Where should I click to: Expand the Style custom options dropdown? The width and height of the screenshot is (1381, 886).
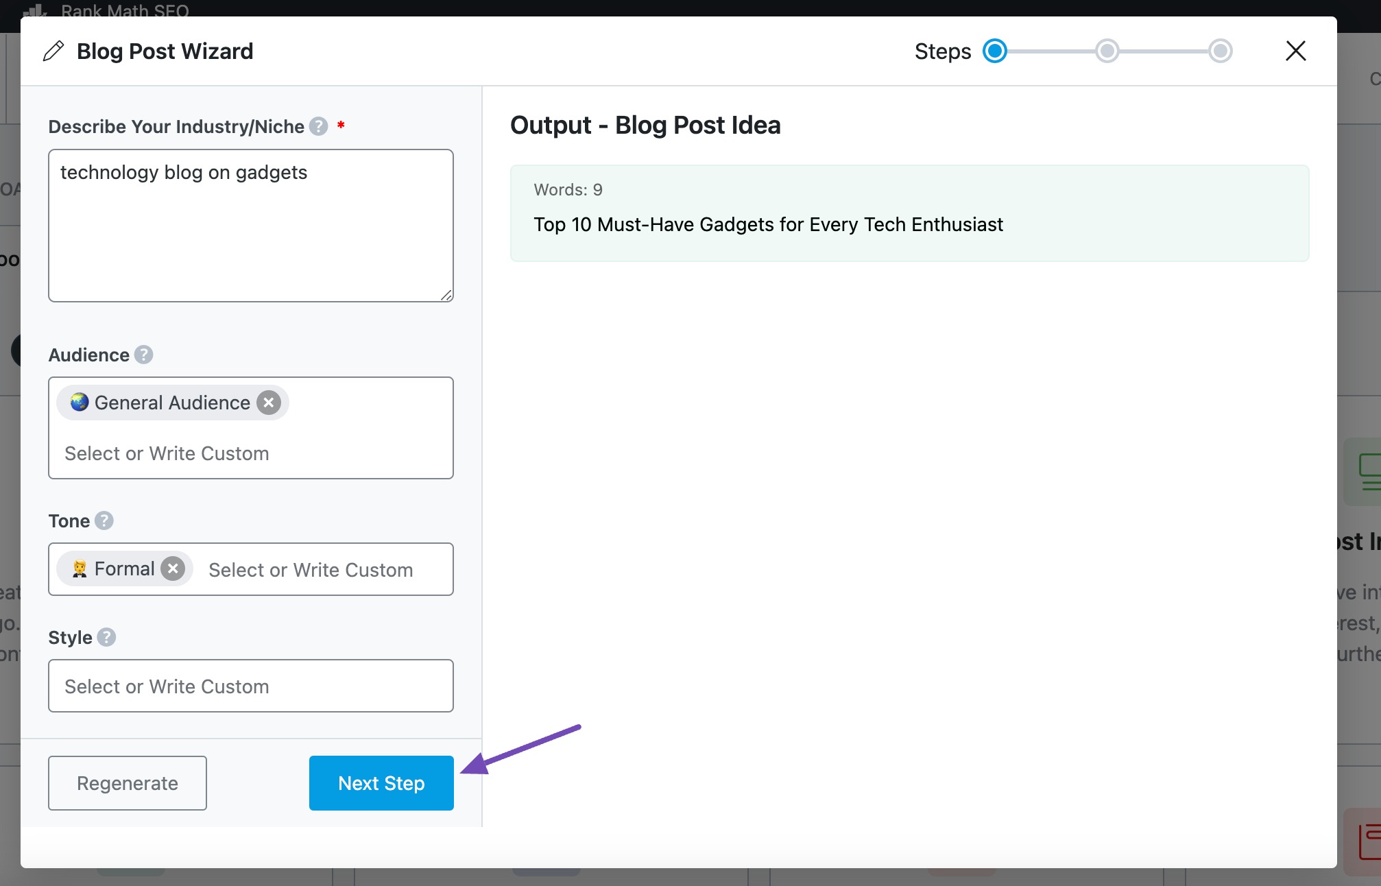tap(252, 686)
